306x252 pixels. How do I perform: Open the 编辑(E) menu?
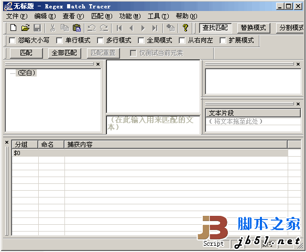pos(45,16)
